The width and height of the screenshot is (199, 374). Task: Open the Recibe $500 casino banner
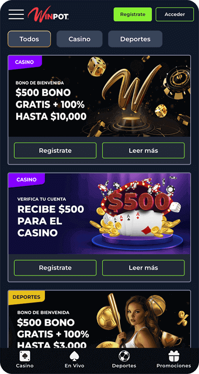click(x=99, y=213)
